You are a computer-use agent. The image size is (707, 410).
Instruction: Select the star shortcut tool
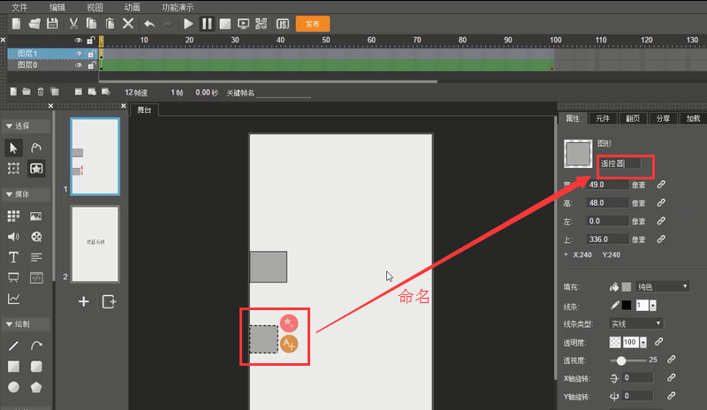pyautogui.click(x=36, y=169)
